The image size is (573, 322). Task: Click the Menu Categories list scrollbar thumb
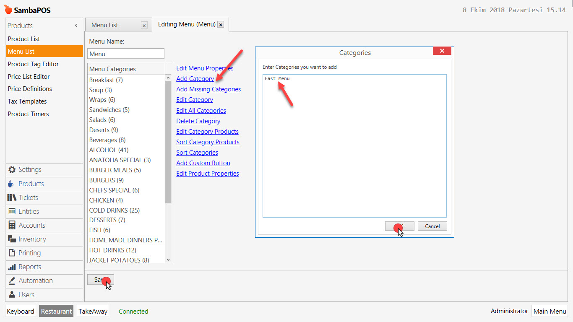pos(168,142)
